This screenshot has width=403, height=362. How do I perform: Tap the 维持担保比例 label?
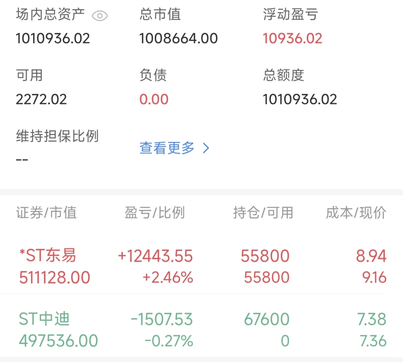pos(57,136)
